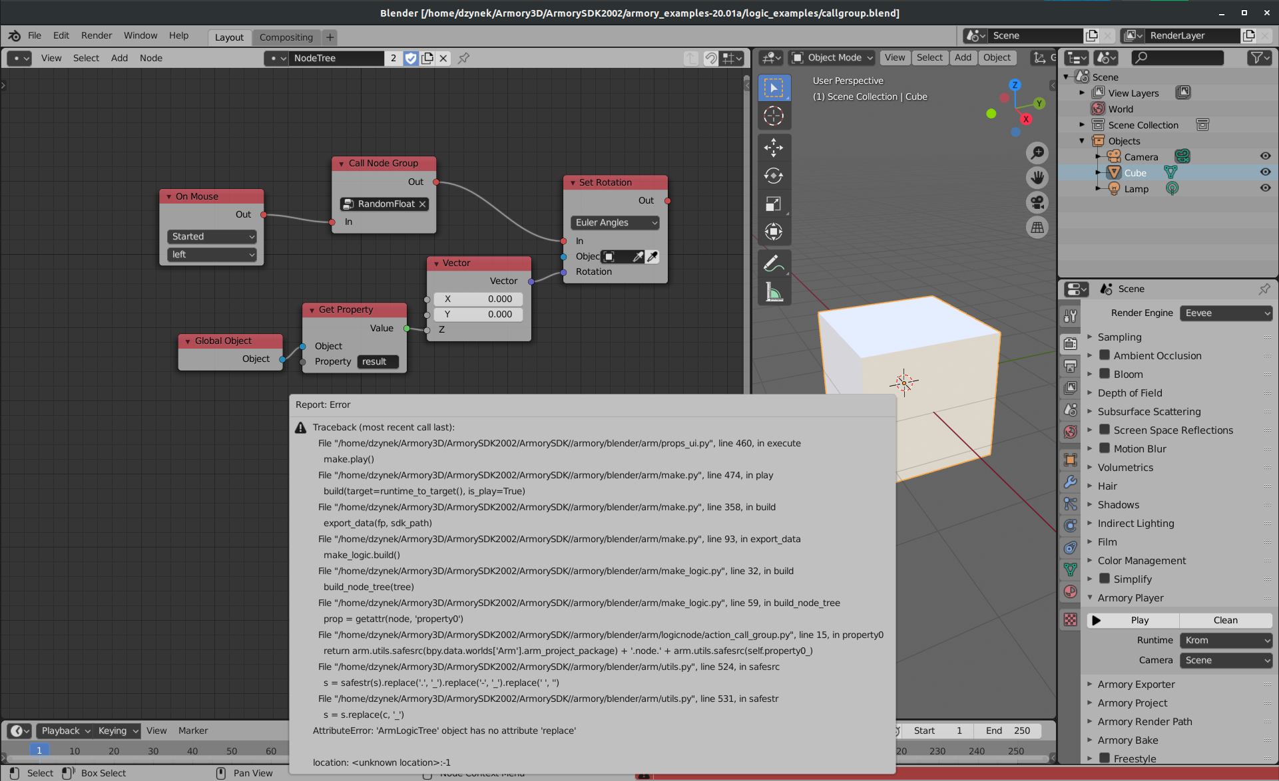Open the Euler Angles dropdown in Set Rotation node

coord(614,222)
